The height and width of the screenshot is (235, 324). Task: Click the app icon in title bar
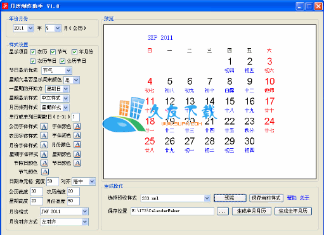coord(5,6)
